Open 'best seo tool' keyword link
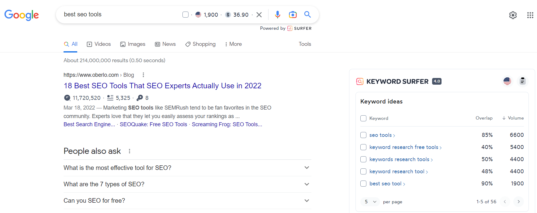The image size is (537, 213). (x=387, y=184)
